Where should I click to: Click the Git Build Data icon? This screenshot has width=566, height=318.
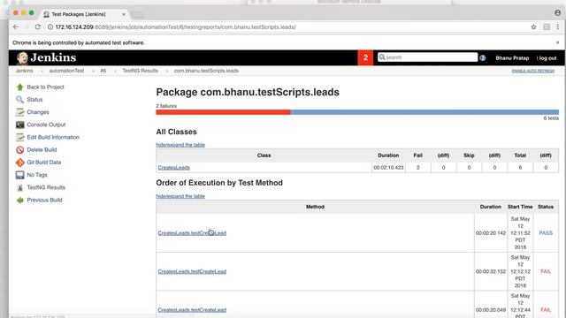coord(19,163)
